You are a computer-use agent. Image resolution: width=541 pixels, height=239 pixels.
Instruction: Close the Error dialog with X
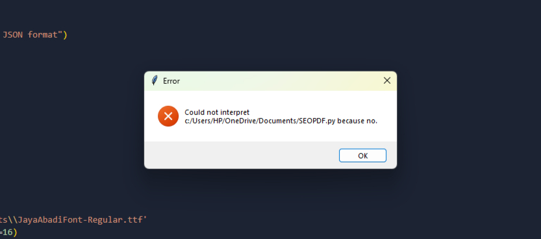coord(387,81)
